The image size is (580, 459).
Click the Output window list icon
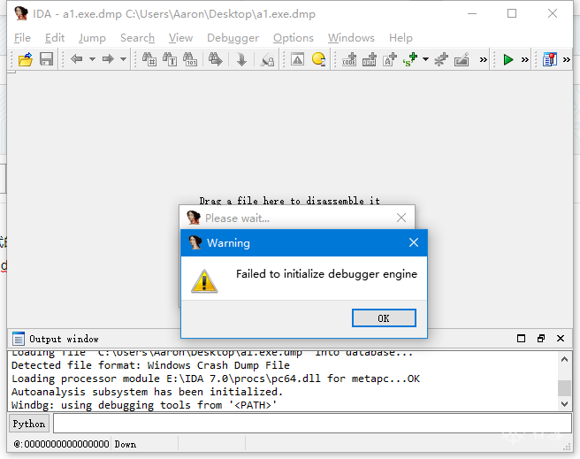18,339
